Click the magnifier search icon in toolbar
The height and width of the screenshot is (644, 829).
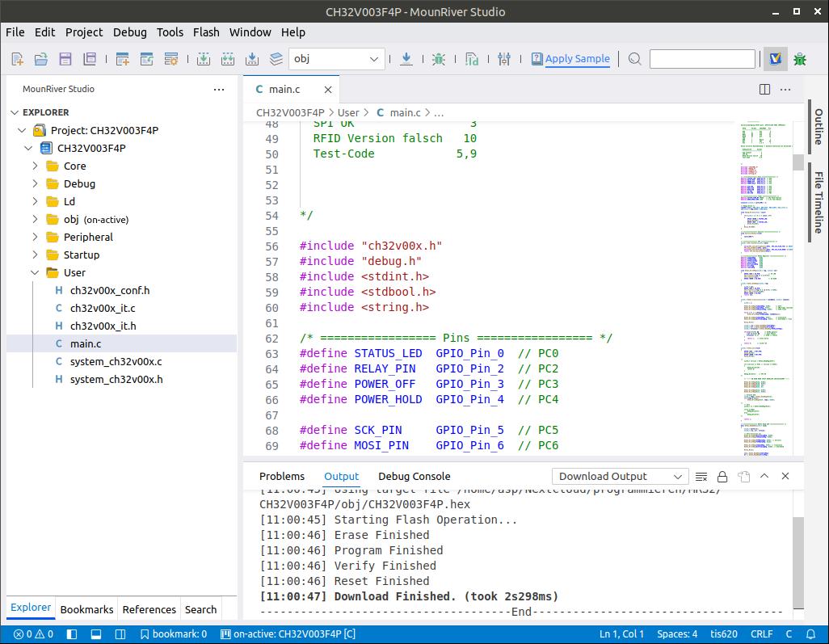[x=634, y=59]
